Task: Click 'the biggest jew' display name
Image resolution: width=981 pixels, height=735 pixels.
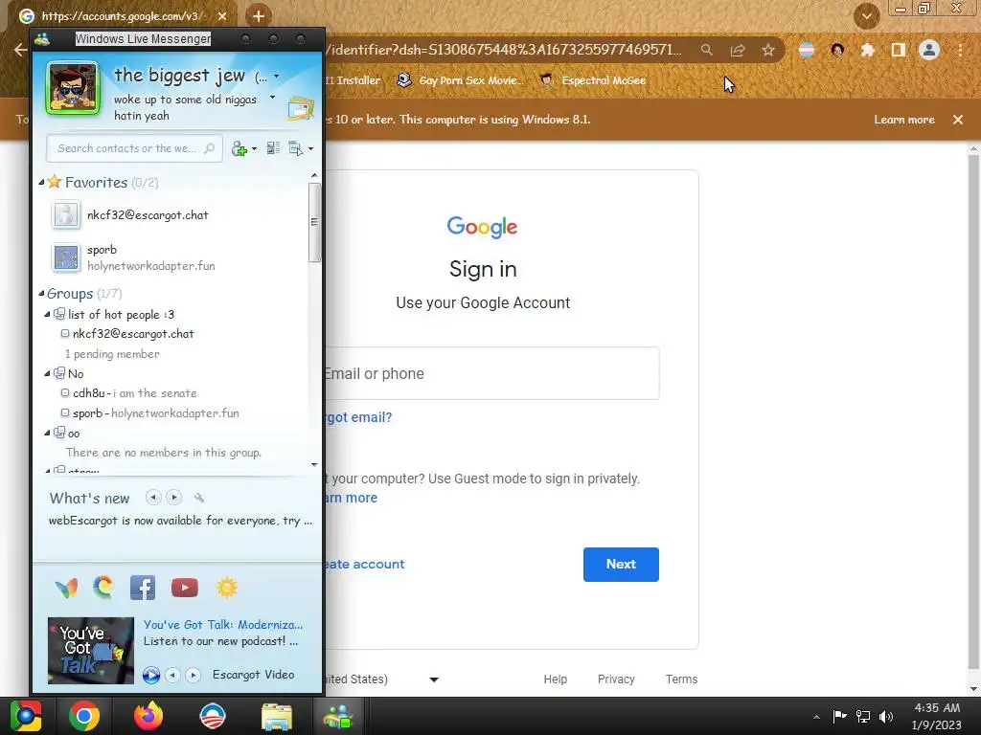Action: [x=179, y=76]
